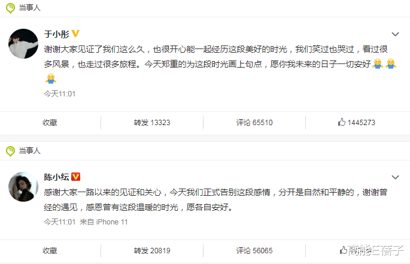This screenshot has height=264, width=410.
Task: Expand options chevron on 于小彤's post
Action: tap(395, 34)
